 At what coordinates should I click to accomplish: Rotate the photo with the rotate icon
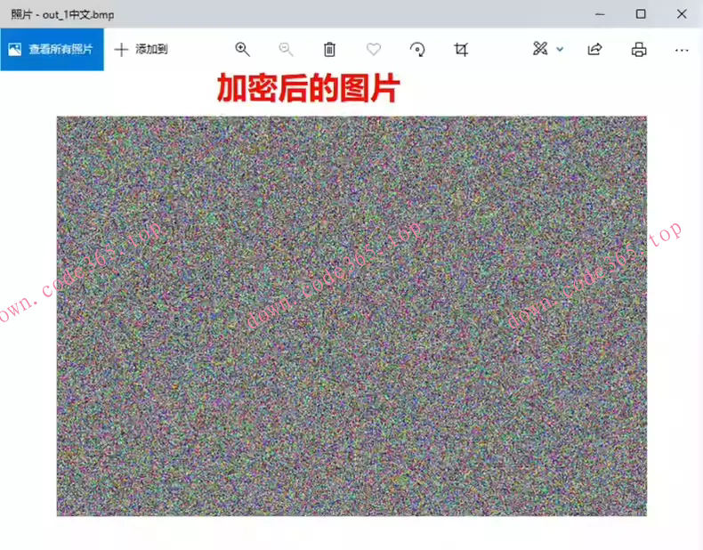(417, 49)
